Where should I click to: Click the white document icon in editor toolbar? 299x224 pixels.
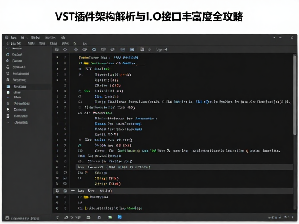pyautogui.click(x=142, y=49)
